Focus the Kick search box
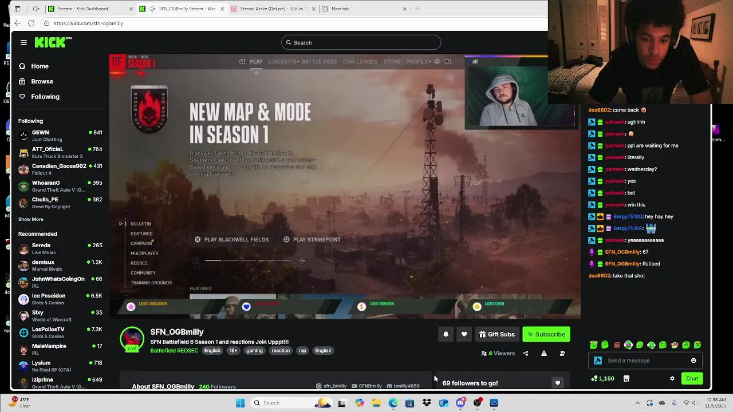The image size is (733, 412). pos(361,42)
